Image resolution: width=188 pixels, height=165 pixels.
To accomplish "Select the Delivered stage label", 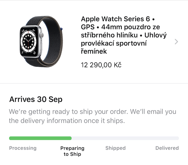I will click(167, 148).
